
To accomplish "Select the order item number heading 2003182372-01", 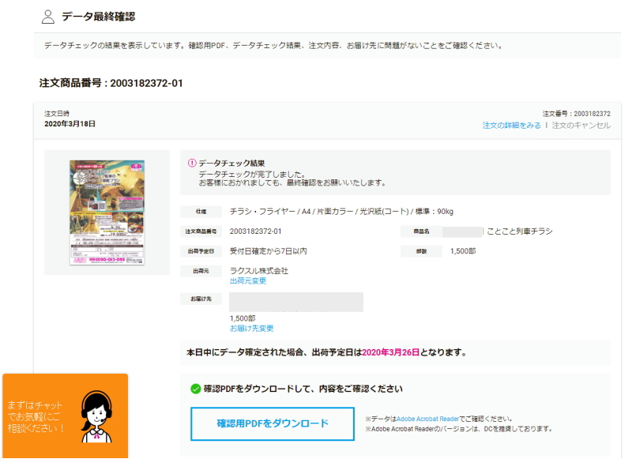I will point(111,83).
